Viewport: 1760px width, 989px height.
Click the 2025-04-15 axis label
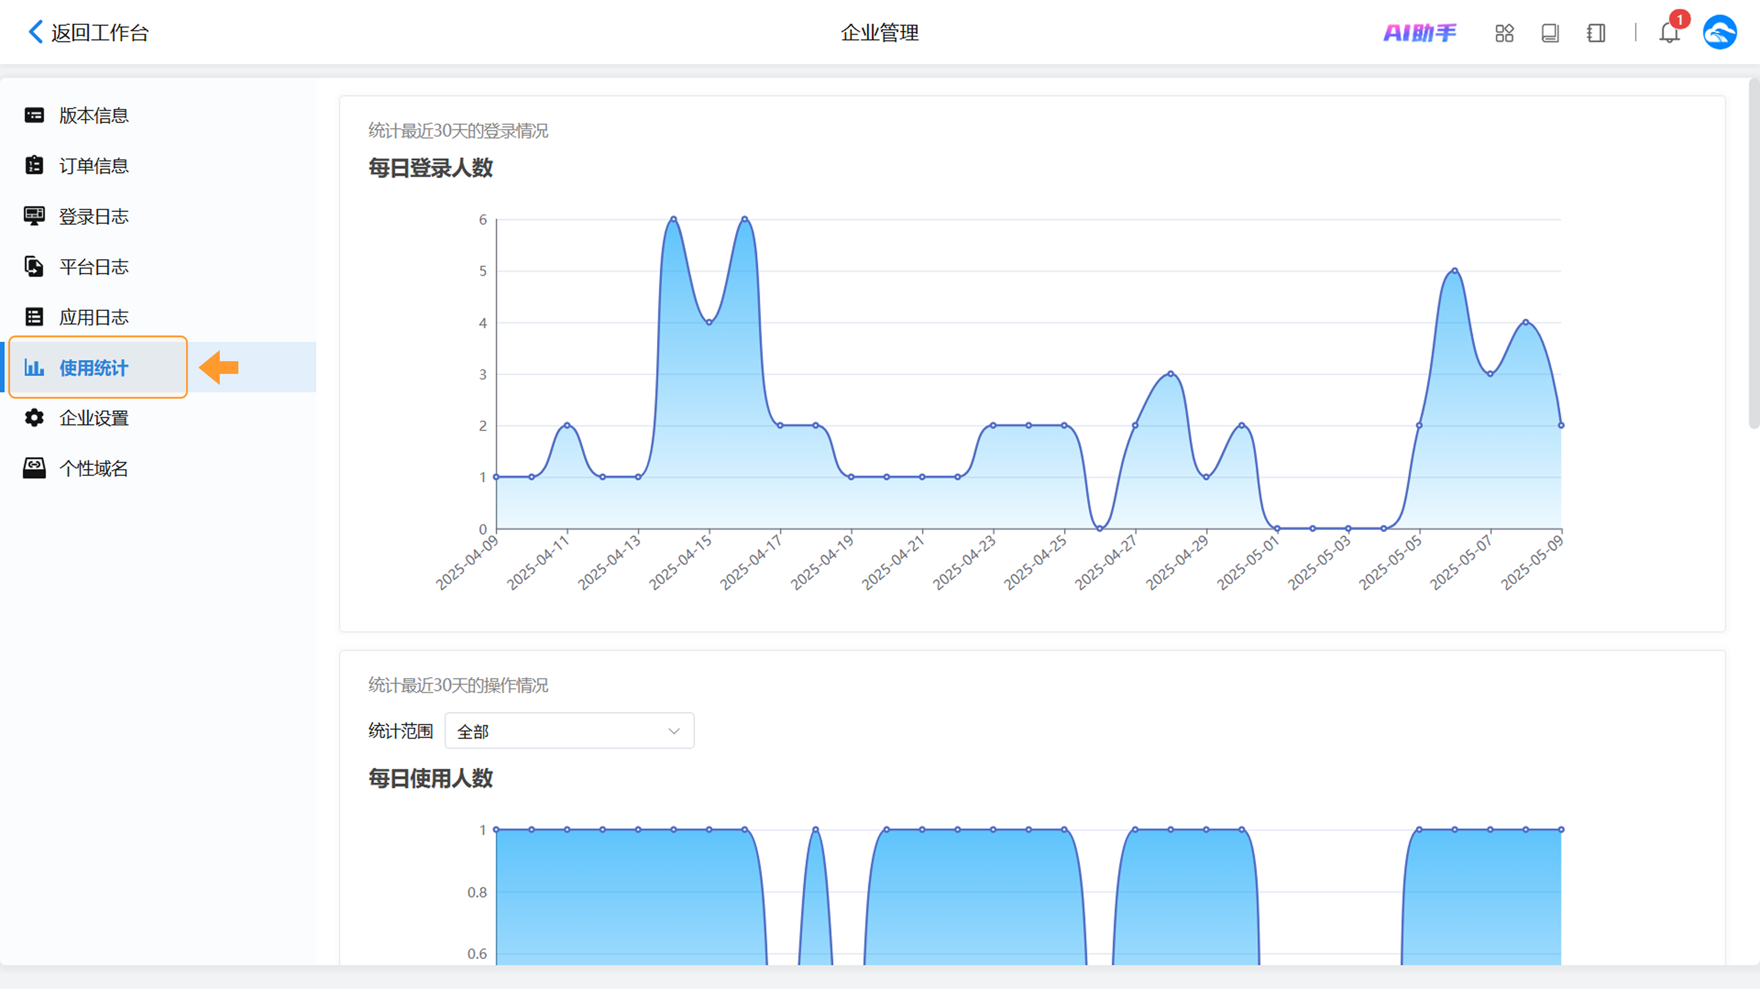click(x=680, y=562)
